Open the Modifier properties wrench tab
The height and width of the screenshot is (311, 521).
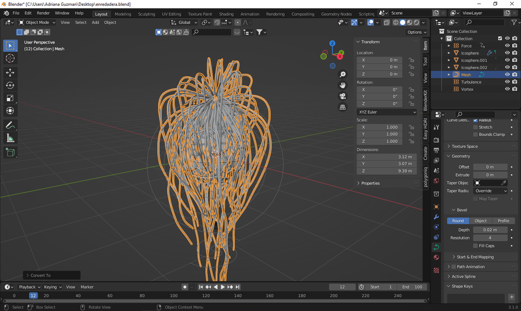click(x=436, y=217)
